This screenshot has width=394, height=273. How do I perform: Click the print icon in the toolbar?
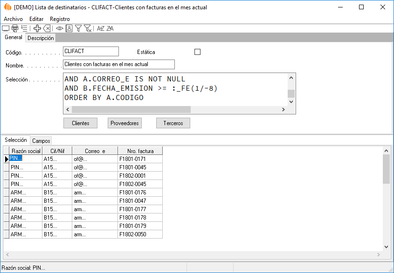point(14,28)
